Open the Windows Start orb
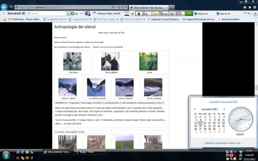Image resolution: width=258 pixels, height=161 pixels. (6, 155)
